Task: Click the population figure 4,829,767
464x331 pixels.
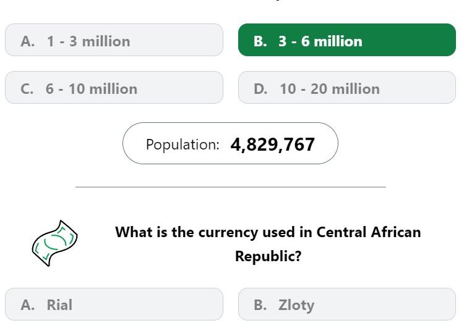Action: (x=272, y=145)
